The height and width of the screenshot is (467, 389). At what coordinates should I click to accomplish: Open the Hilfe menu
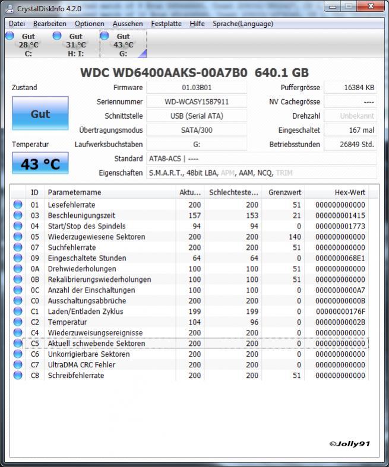coord(197,24)
